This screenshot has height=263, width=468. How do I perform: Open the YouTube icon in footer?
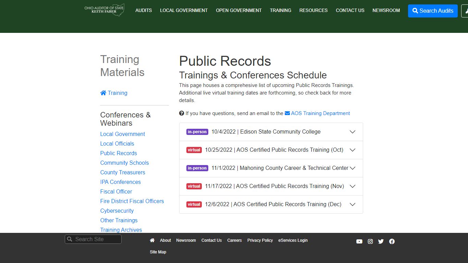pyautogui.click(x=359, y=241)
